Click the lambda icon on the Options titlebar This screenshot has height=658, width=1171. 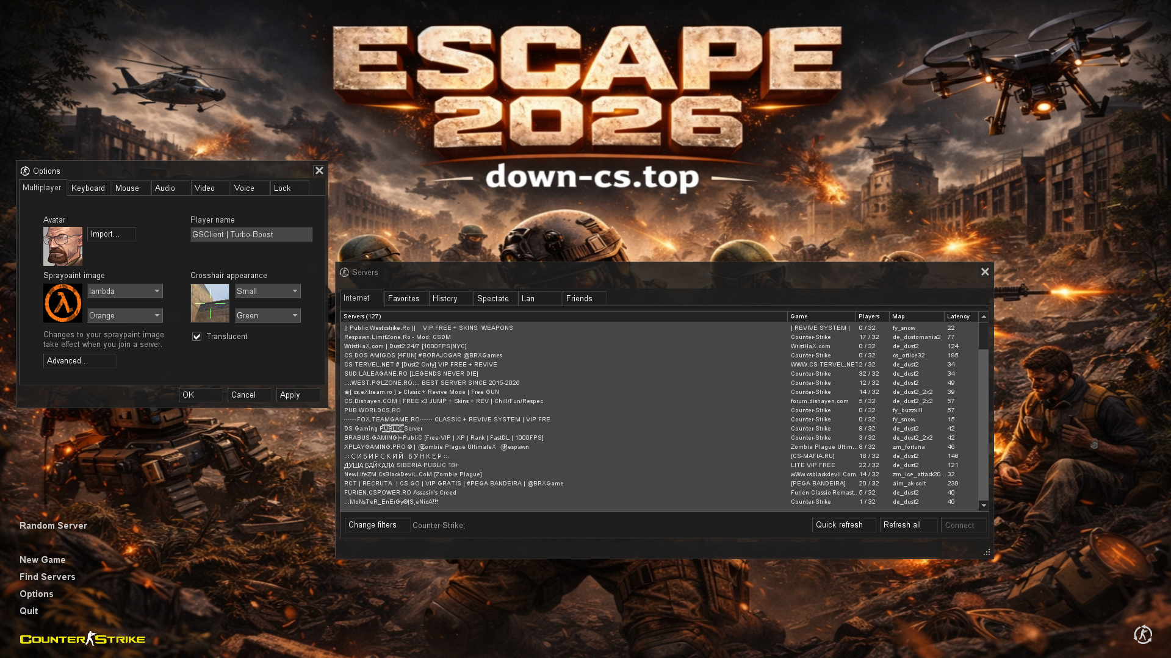coord(25,171)
